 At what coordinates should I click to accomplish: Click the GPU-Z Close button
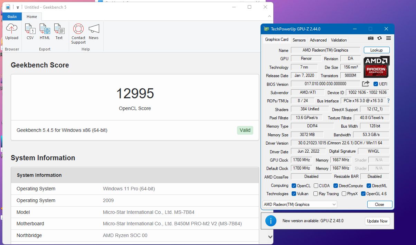pyautogui.click(x=380, y=205)
